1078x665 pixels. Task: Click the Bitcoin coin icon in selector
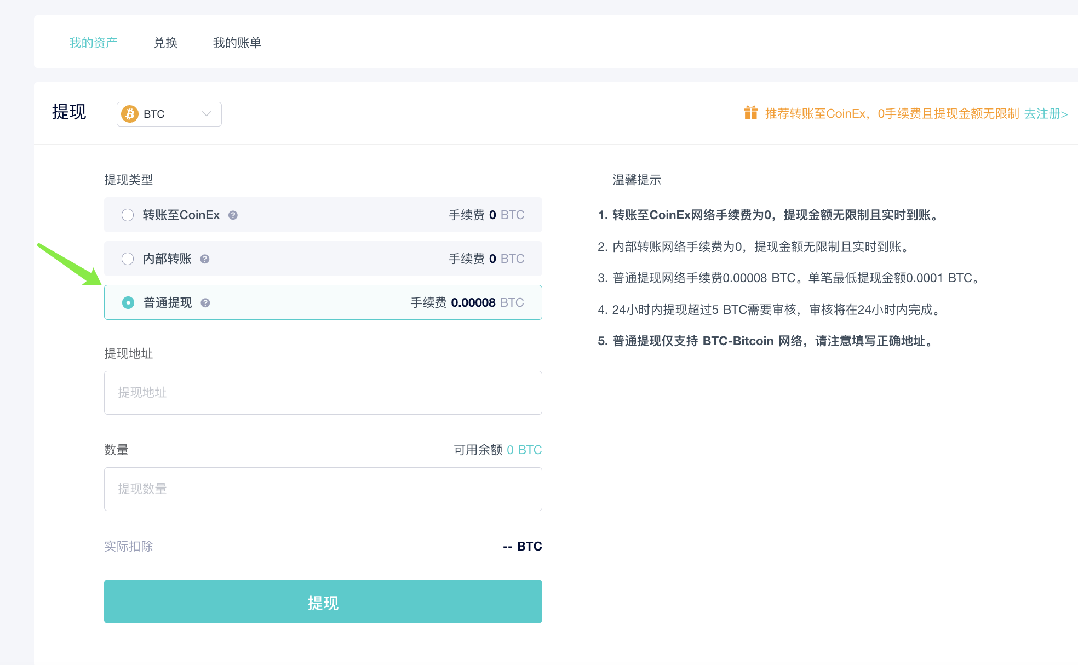130,114
